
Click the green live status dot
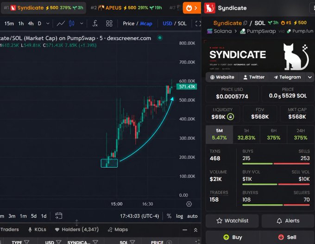point(160,38)
